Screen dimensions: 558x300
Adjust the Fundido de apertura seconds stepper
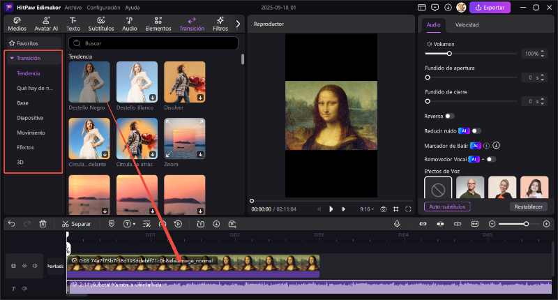(543, 77)
